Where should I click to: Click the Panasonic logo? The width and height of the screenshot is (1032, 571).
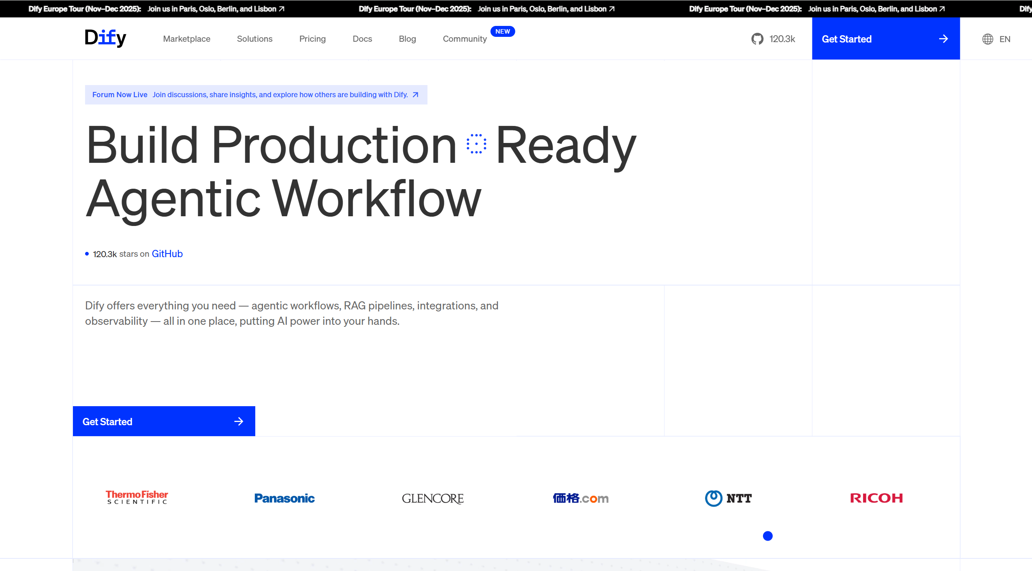pyautogui.click(x=284, y=498)
